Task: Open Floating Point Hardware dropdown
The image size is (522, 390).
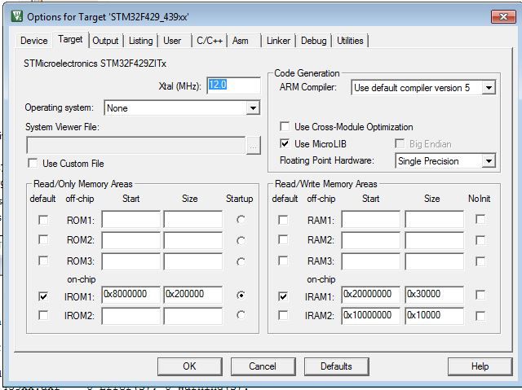Action: [489, 161]
